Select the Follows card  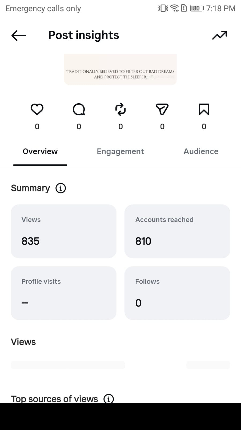click(177, 293)
